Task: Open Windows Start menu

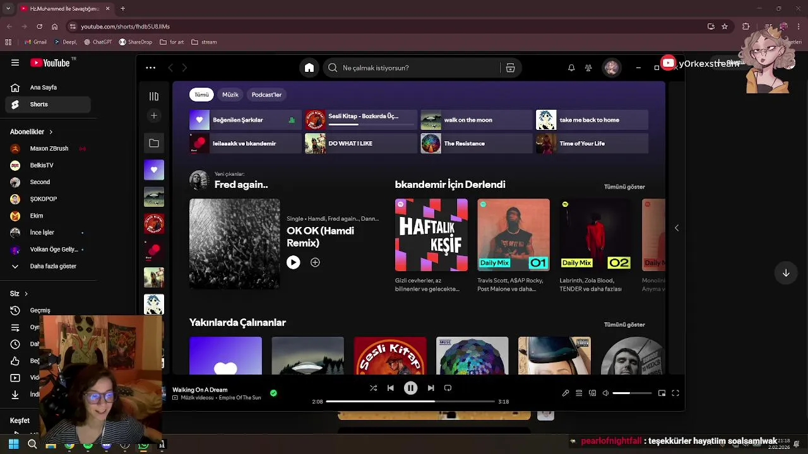Action: 13,445
